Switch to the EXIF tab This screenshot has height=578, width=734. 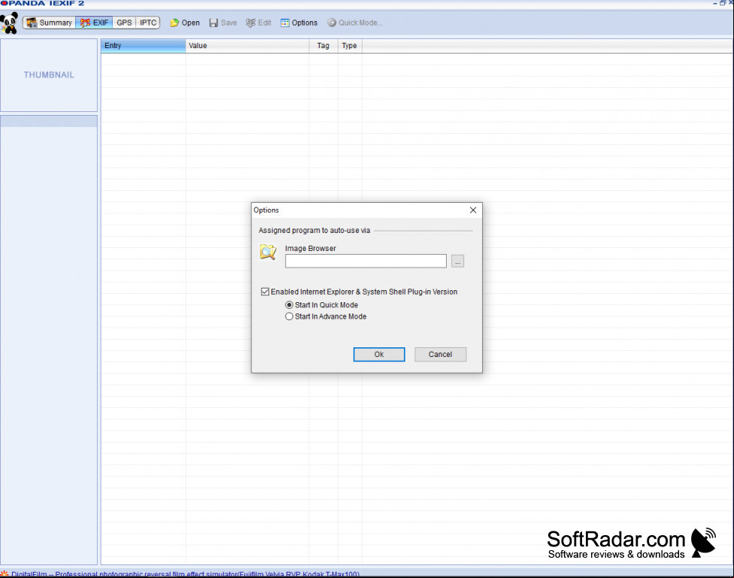point(94,23)
